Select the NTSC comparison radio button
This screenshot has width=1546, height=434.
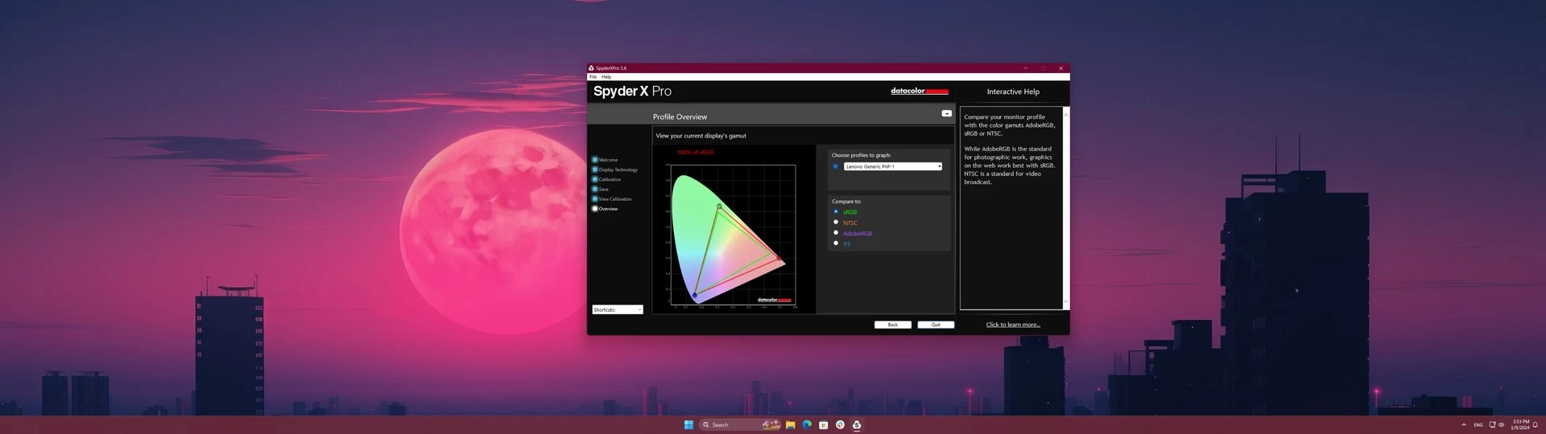pyautogui.click(x=836, y=223)
